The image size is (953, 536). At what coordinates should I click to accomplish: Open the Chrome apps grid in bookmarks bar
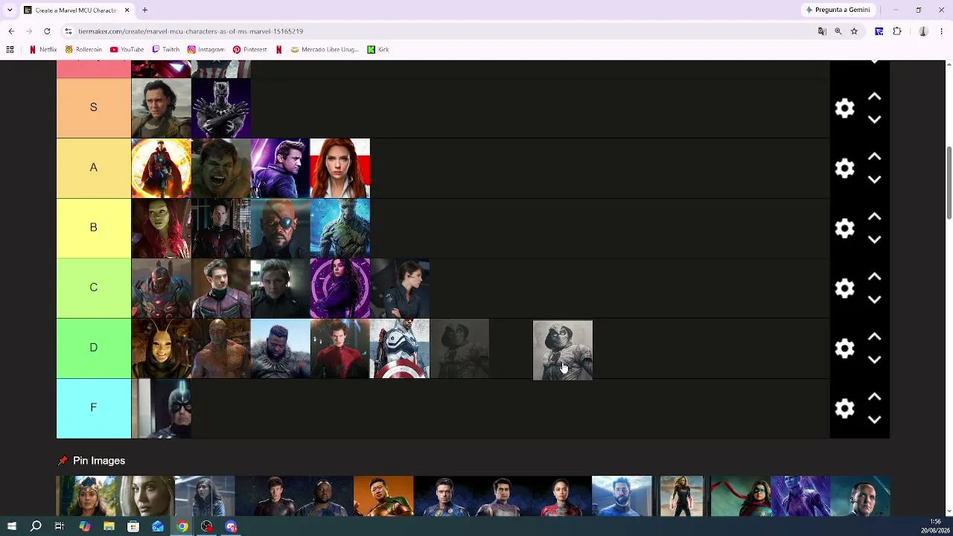point(10,50)
